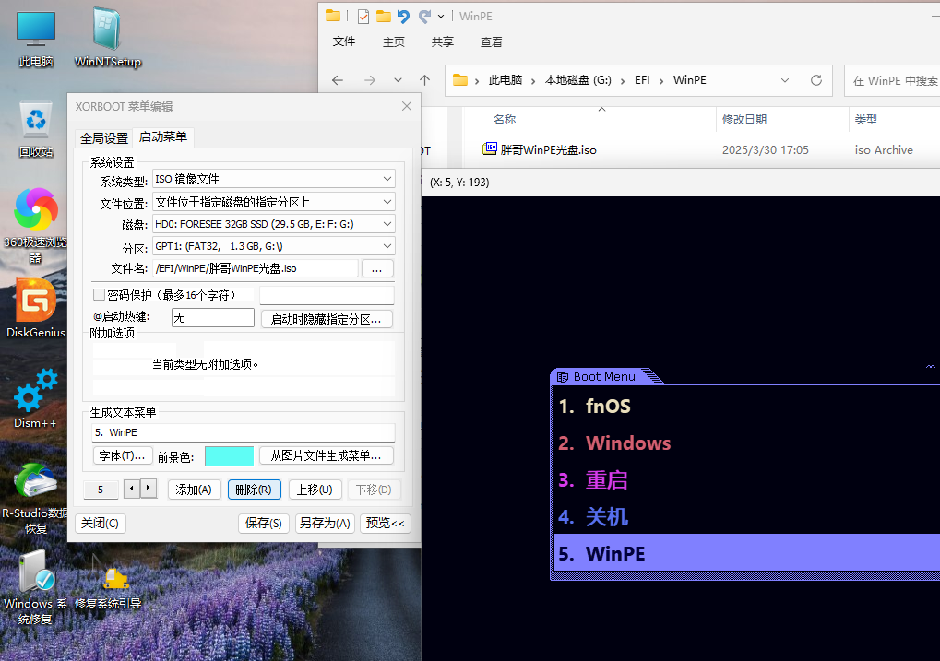Click the properties checkmark icon in title bar

(x=363, y=17)
